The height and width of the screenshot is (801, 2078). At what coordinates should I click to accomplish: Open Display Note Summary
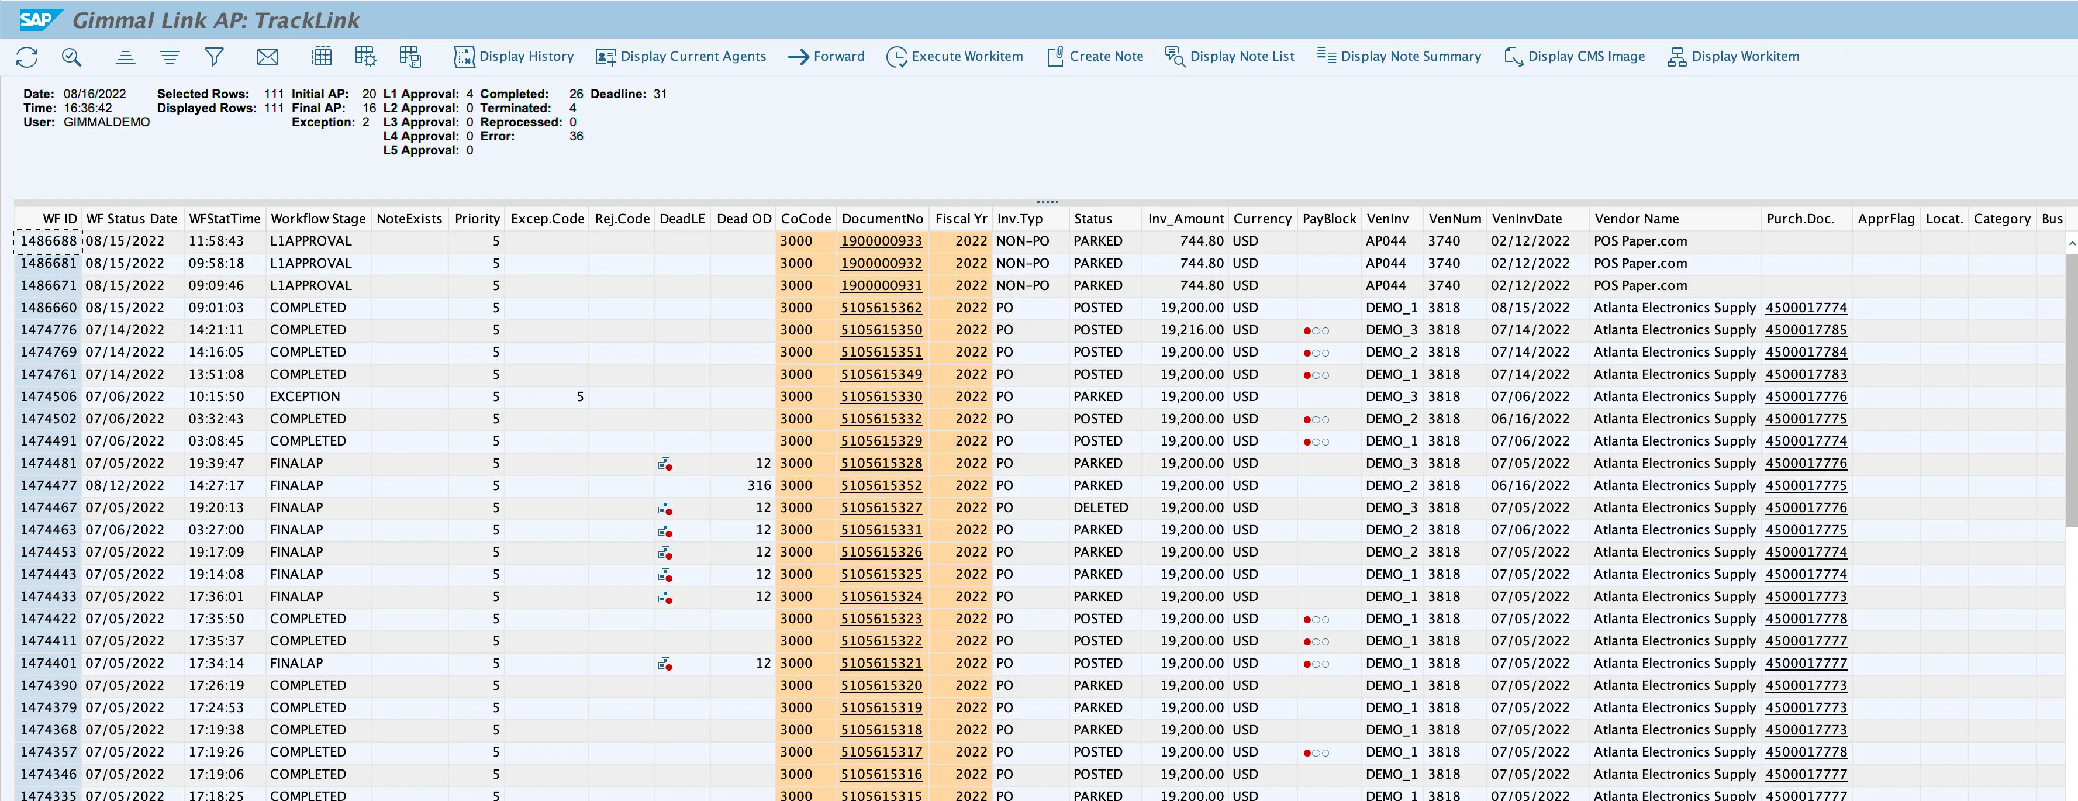point(1399,57)
